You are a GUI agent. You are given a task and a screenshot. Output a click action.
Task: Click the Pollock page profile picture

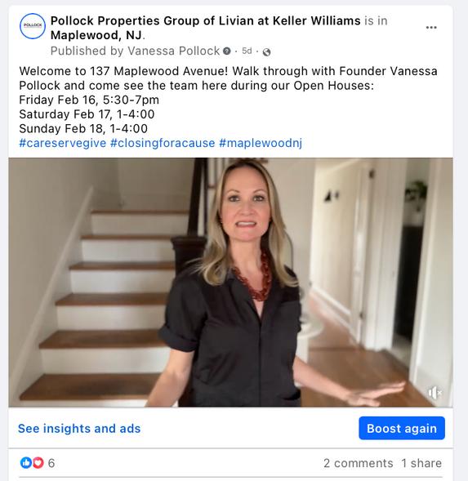tap(33, 26)
